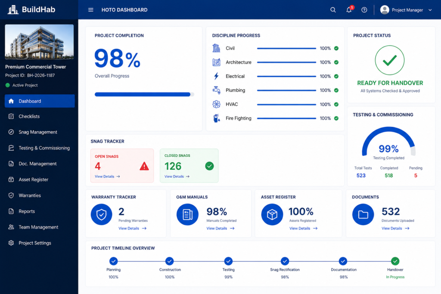View details of pending warranties

tap(133, 229)
